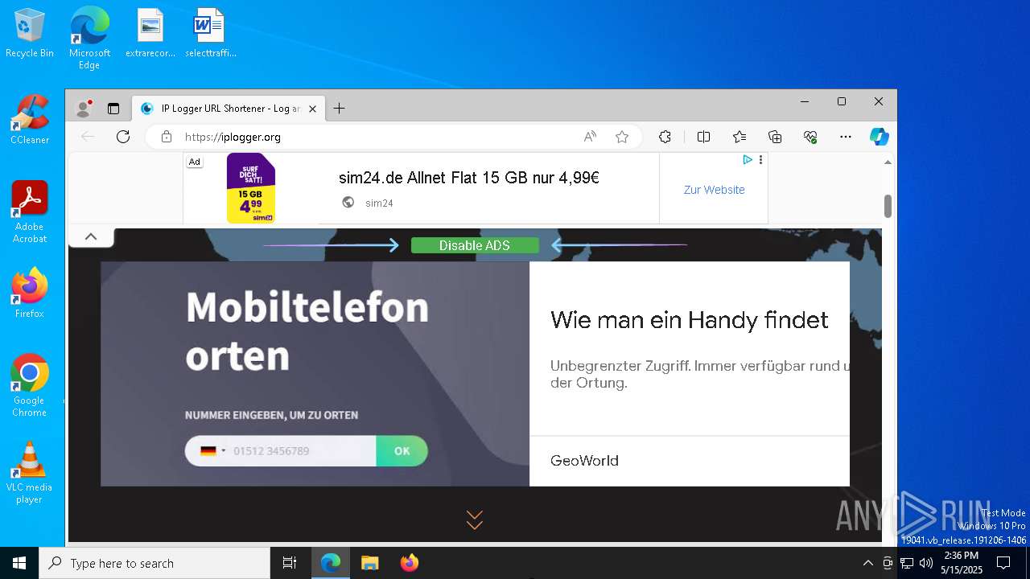Image resolution: width=1030 pixels, height=579 pixels.
Task: Open the Extensions puzzle icon
Action: (x=665, y=137)
